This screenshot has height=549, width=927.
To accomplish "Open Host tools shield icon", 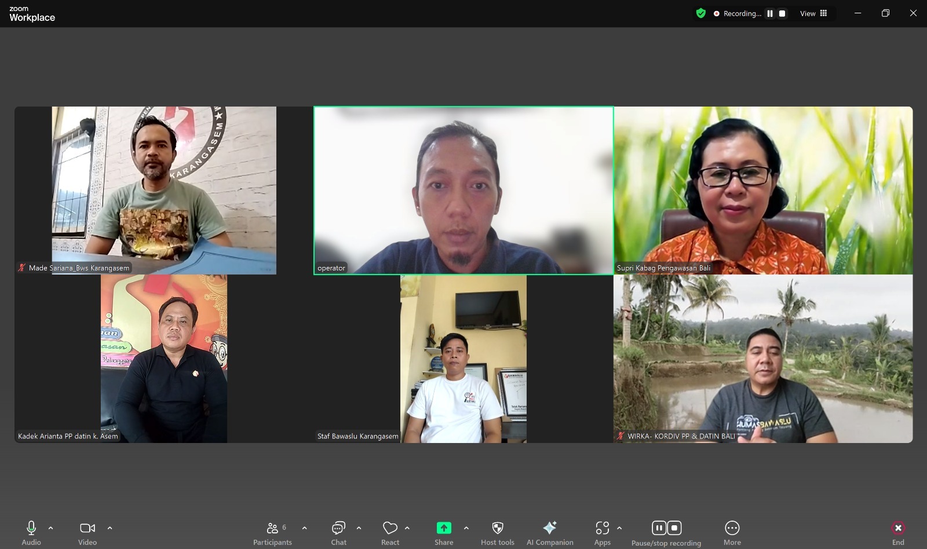I will [497, 533].
